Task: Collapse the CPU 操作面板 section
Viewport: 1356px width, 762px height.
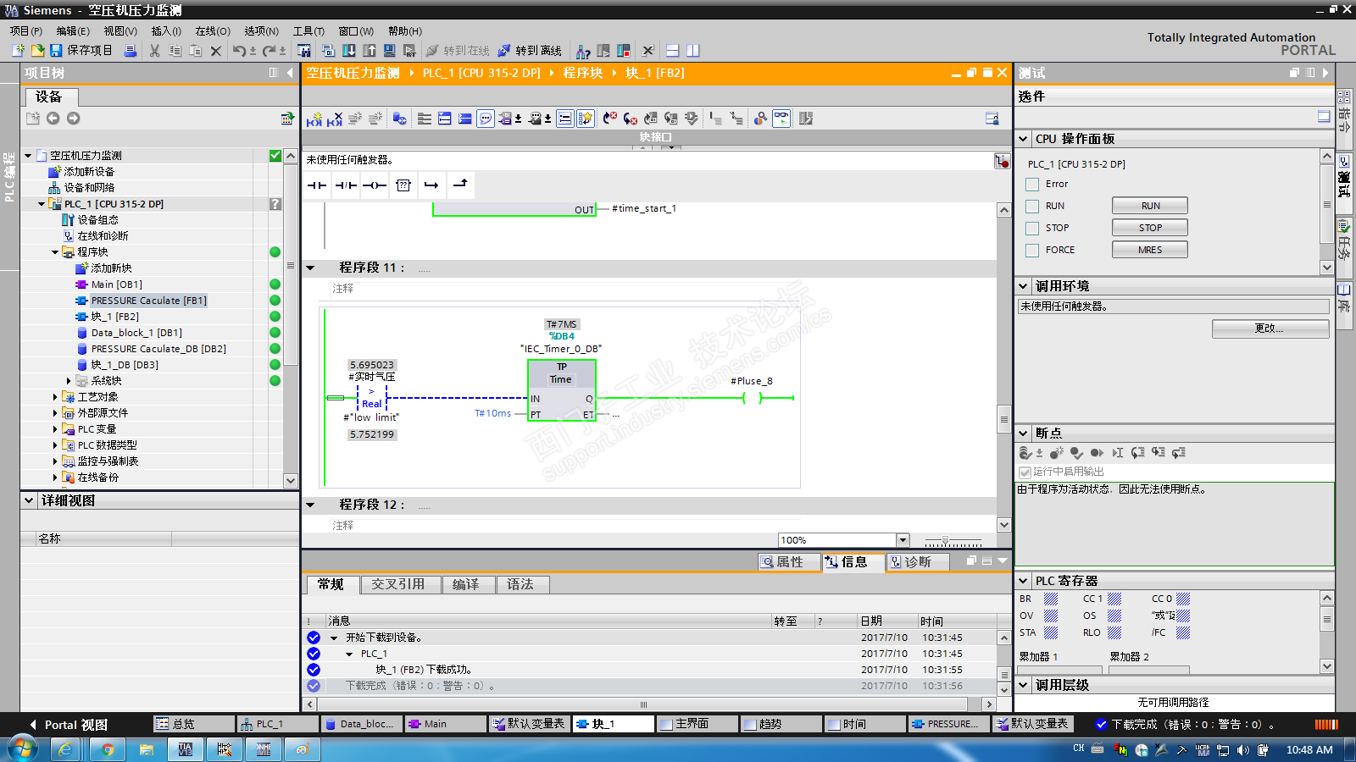Action: pyautogui.click(x=1024, y=139)
